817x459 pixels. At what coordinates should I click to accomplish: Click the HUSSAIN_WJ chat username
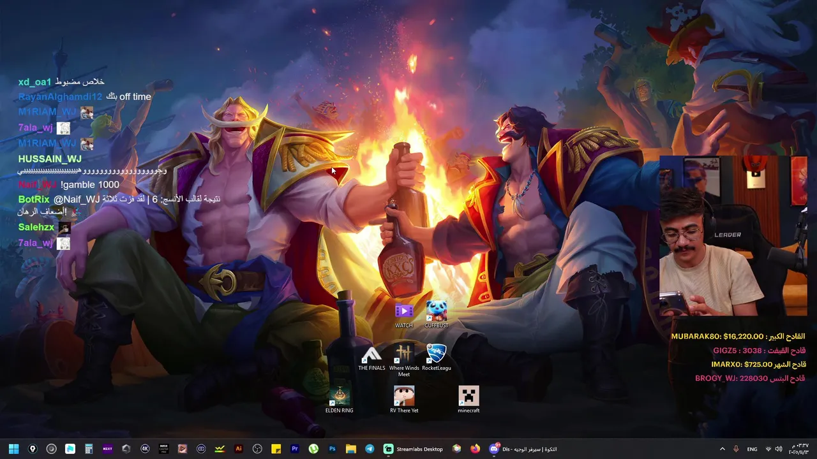click(x=50, y=159)
